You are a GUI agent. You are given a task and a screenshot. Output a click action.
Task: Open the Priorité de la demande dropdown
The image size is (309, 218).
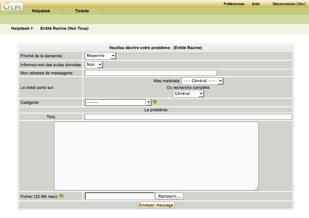[101, 56]
